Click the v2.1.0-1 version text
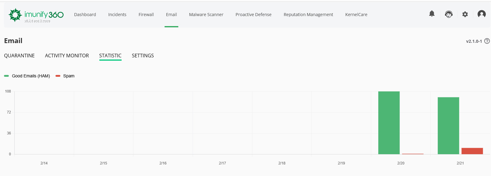 [474, 41]
